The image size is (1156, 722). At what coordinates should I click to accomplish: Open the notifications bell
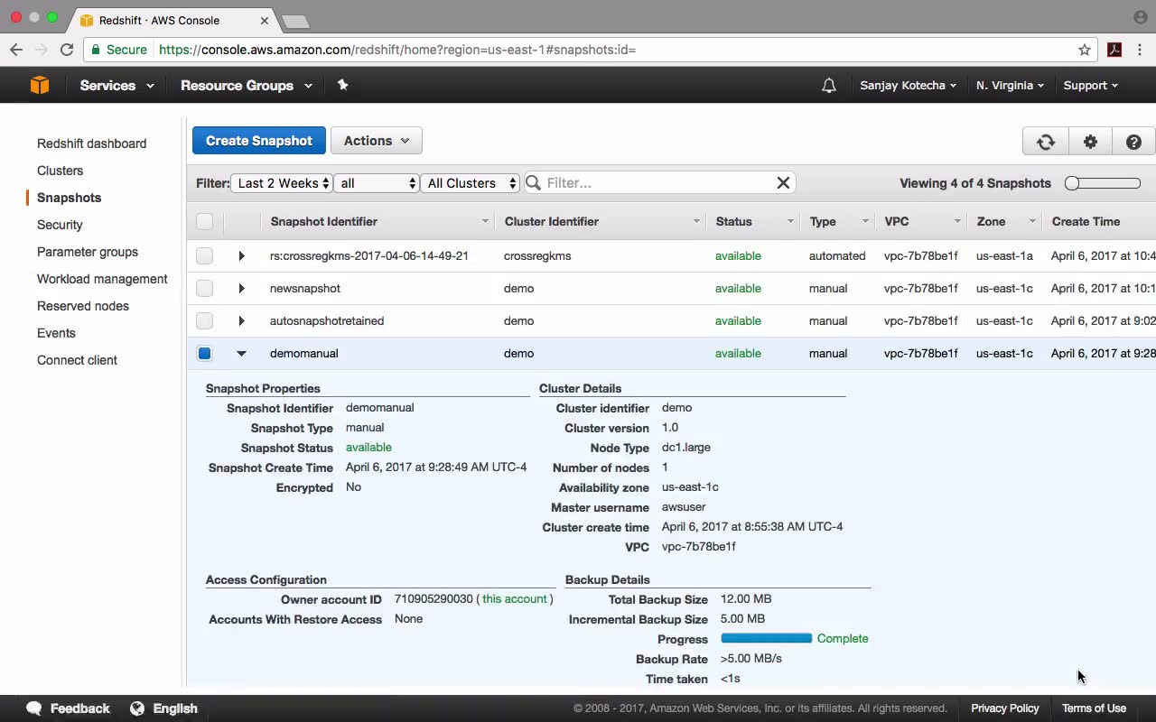(828, 86)
